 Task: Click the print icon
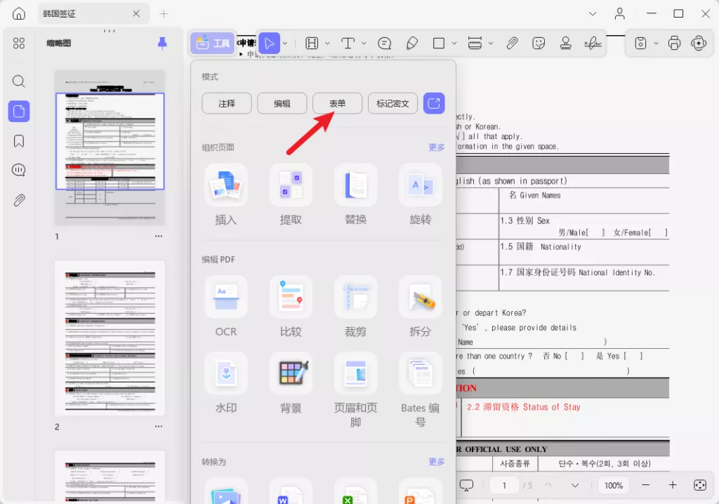coord(673,43)
